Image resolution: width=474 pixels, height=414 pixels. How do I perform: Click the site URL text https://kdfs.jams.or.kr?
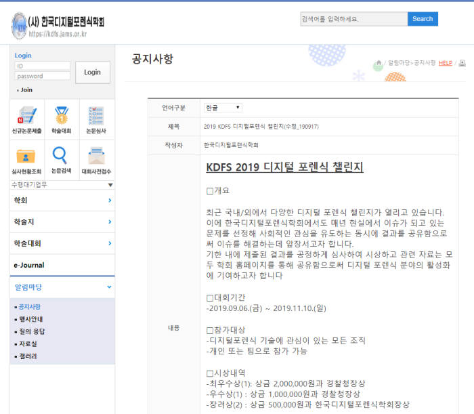(58, 34)
